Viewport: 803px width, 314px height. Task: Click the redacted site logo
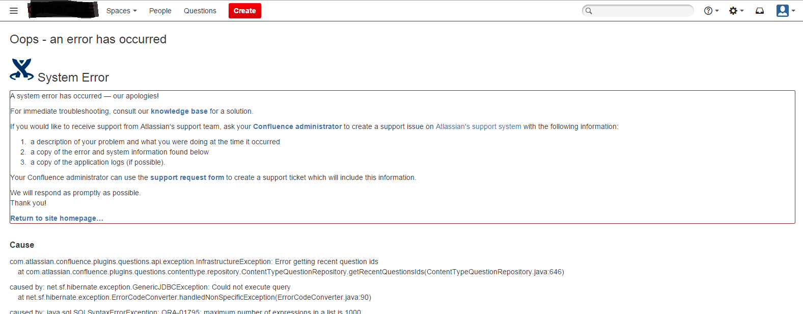click(x=63, y=10)
